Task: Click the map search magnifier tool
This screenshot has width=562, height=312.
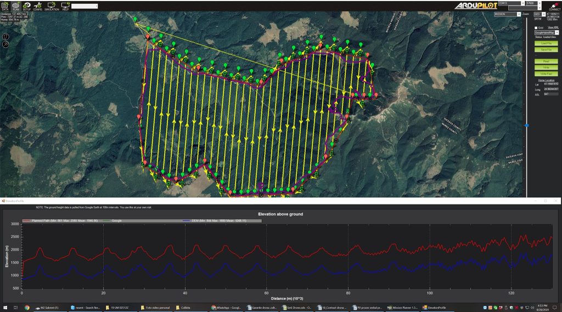Action: coord(6,44)
